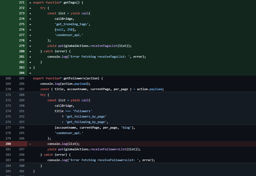
Task: Click the 'condenser_api.' string on line 277
Action: click(69, 35)
